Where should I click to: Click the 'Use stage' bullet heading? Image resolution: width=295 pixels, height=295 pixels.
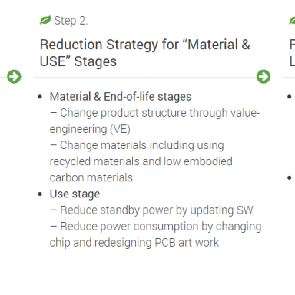(75, 194)
